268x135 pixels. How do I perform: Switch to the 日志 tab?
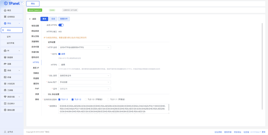(x=53, y=19)
